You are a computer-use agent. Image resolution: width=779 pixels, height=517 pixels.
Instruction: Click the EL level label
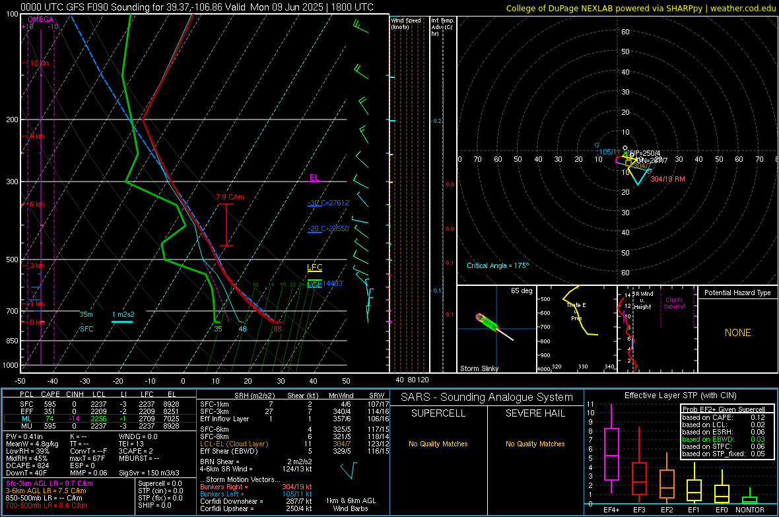point(314,178)
